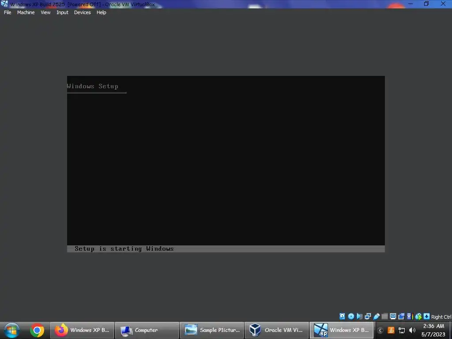
Task: Click the recording status icon
Action: point(401,316)
